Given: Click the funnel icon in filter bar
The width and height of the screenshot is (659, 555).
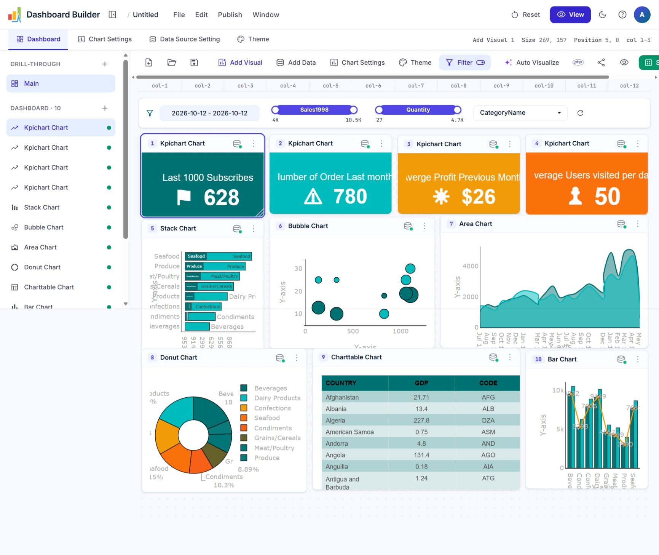Looking at the screenshot, I should (150, 113).
